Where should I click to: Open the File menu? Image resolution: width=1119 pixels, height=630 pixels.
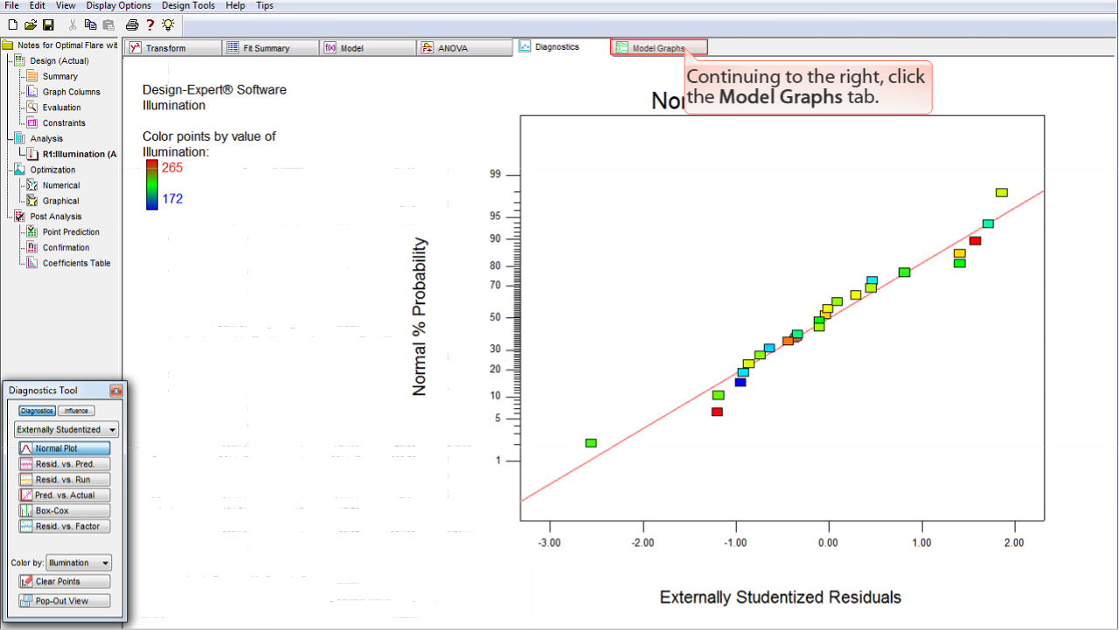point(12,5)
